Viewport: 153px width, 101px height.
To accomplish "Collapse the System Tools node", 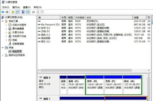I will 3,21.
